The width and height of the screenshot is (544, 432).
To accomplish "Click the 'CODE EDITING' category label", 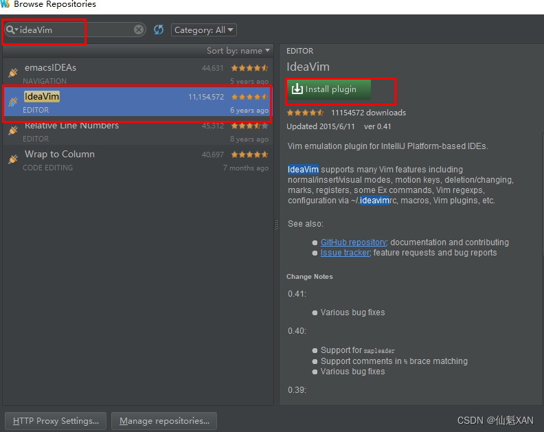I will (x=47, y=168).
